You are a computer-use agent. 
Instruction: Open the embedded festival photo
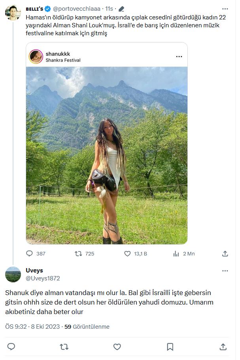[107, 155]
